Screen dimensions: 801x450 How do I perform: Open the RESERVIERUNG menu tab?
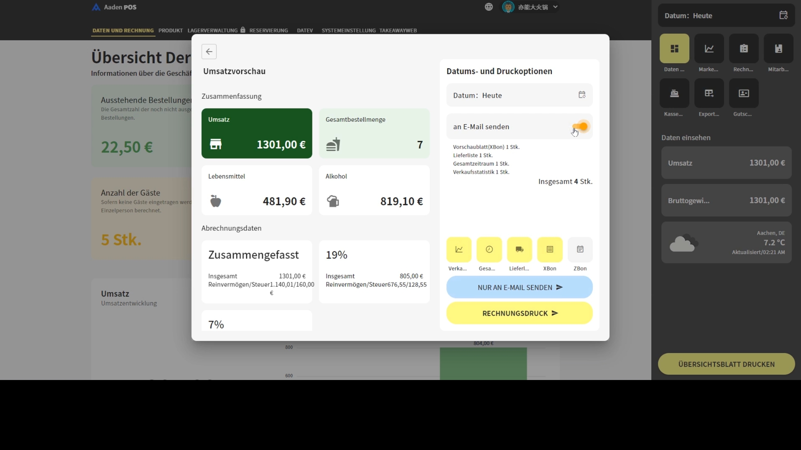coord(268,30)
